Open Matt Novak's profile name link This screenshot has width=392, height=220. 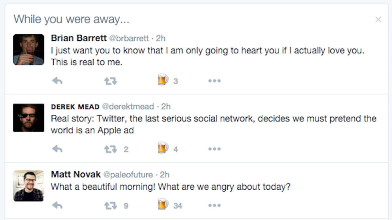76,174
